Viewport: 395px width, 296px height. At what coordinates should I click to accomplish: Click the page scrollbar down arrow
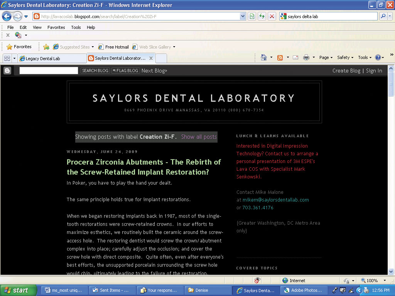coord(391,272)
